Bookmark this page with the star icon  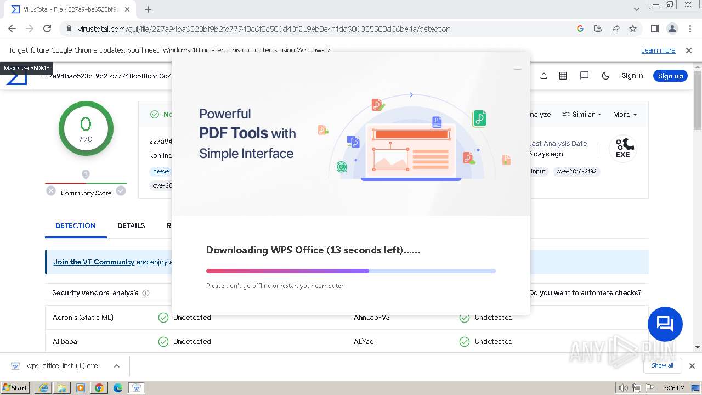[633, 29]
